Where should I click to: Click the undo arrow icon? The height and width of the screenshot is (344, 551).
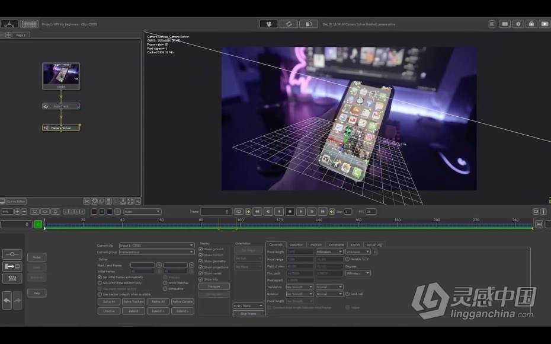[x=7, y=300]
